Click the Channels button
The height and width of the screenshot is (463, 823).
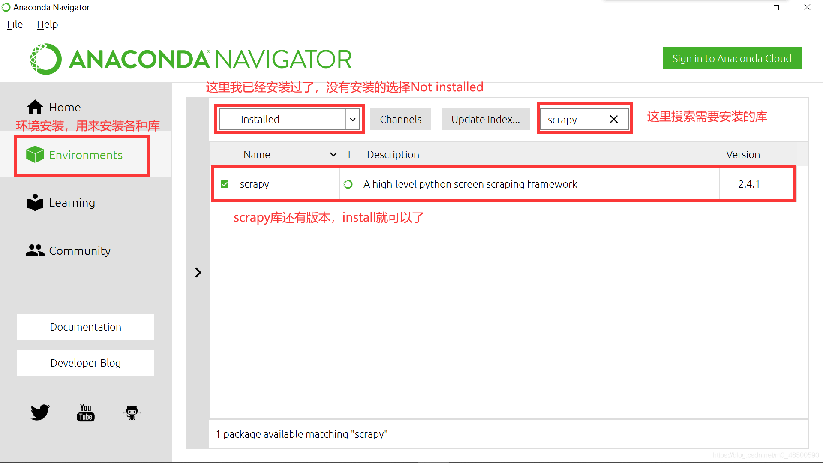pyautogui.click(x=401, y=119)
